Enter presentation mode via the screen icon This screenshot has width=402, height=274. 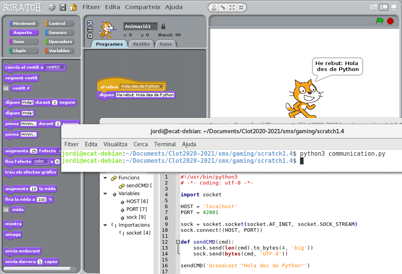(394, 7)
